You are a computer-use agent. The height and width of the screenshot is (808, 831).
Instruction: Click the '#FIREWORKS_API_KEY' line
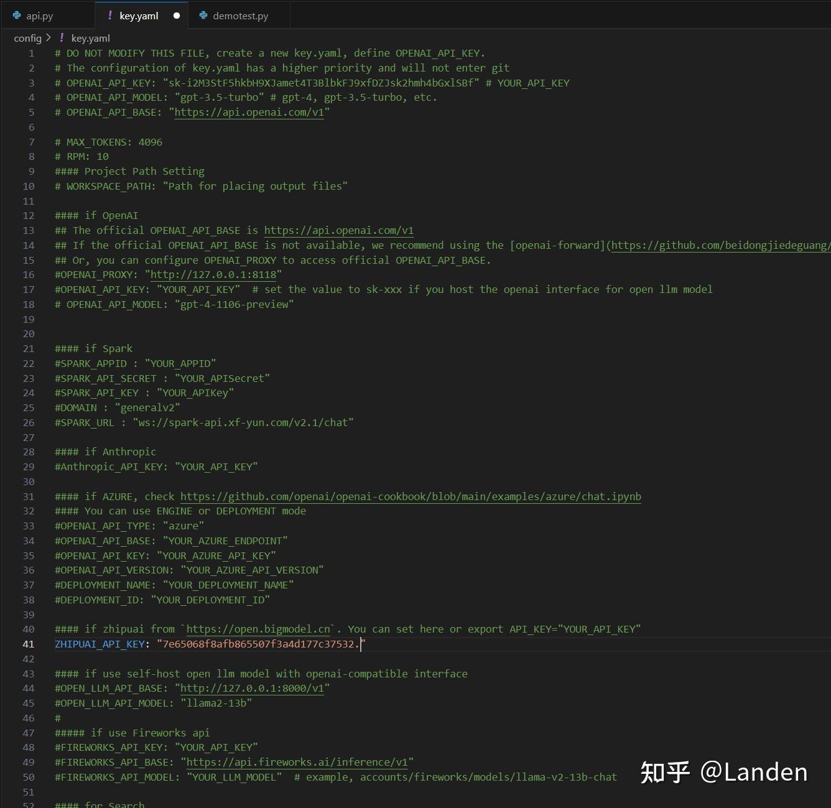pos(156,747)
